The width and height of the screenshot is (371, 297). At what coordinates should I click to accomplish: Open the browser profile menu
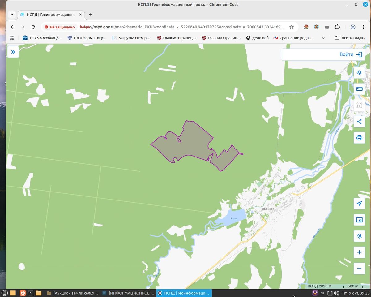pyautogui.click(x=353, y=27)
